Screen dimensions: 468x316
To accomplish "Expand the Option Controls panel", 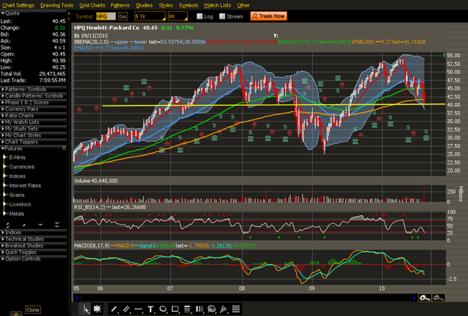I will pos(34,259).
